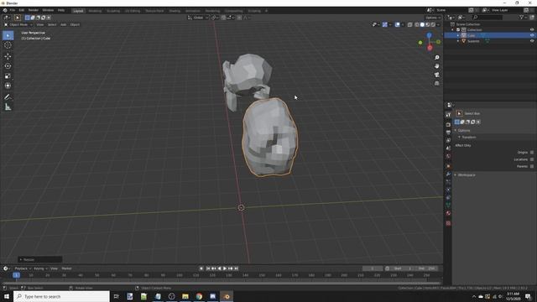Click the pan view hand icon
This screenshot has width=537, height=302.
[x=436, y=66]
